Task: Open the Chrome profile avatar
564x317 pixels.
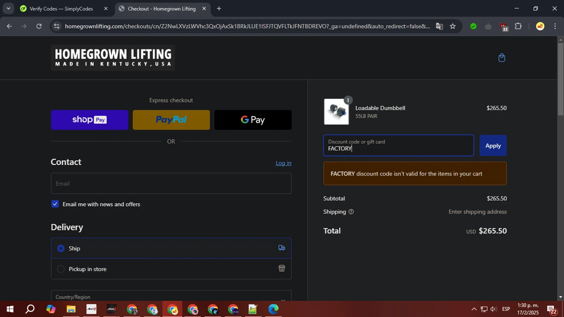Action: (x=540, y=26)
